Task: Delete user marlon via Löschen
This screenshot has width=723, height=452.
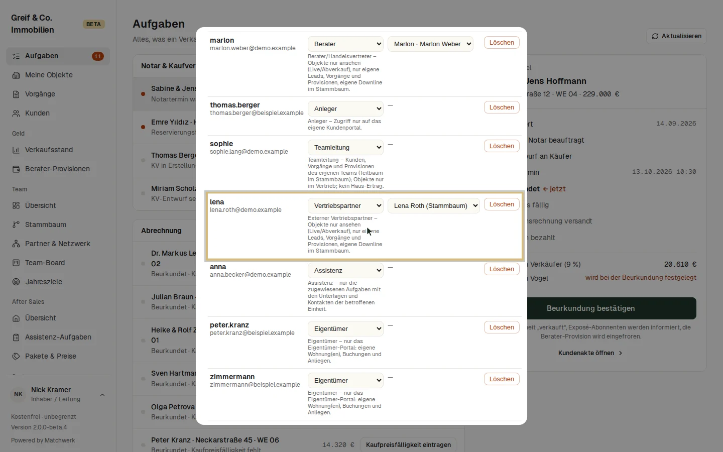Action: click(502, 43)
